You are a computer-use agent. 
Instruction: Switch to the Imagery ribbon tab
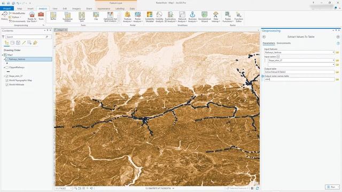point(76,9)
